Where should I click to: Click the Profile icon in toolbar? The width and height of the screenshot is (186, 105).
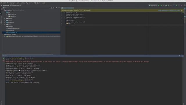pyautogui.click(x=166, y=5)
